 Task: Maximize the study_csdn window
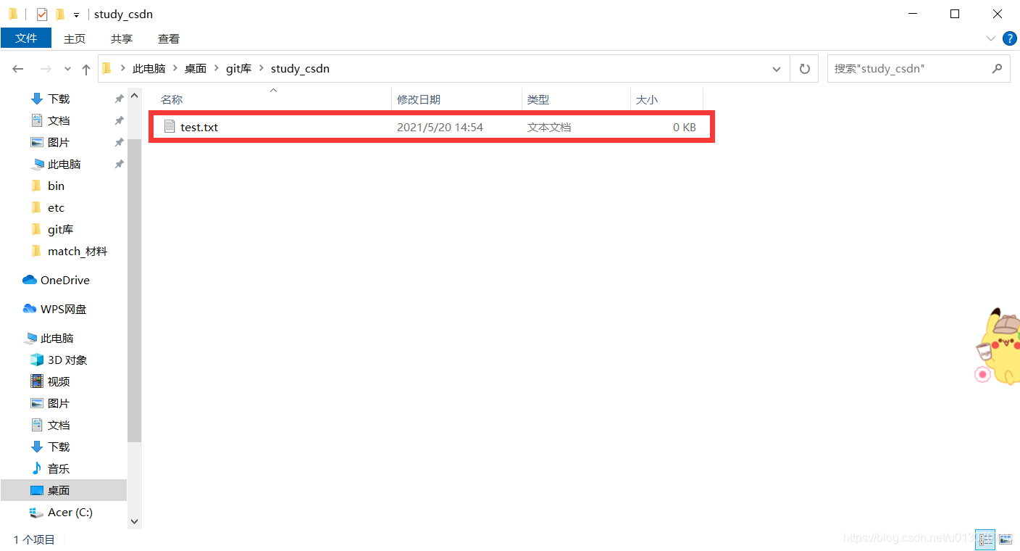[955, 14]
